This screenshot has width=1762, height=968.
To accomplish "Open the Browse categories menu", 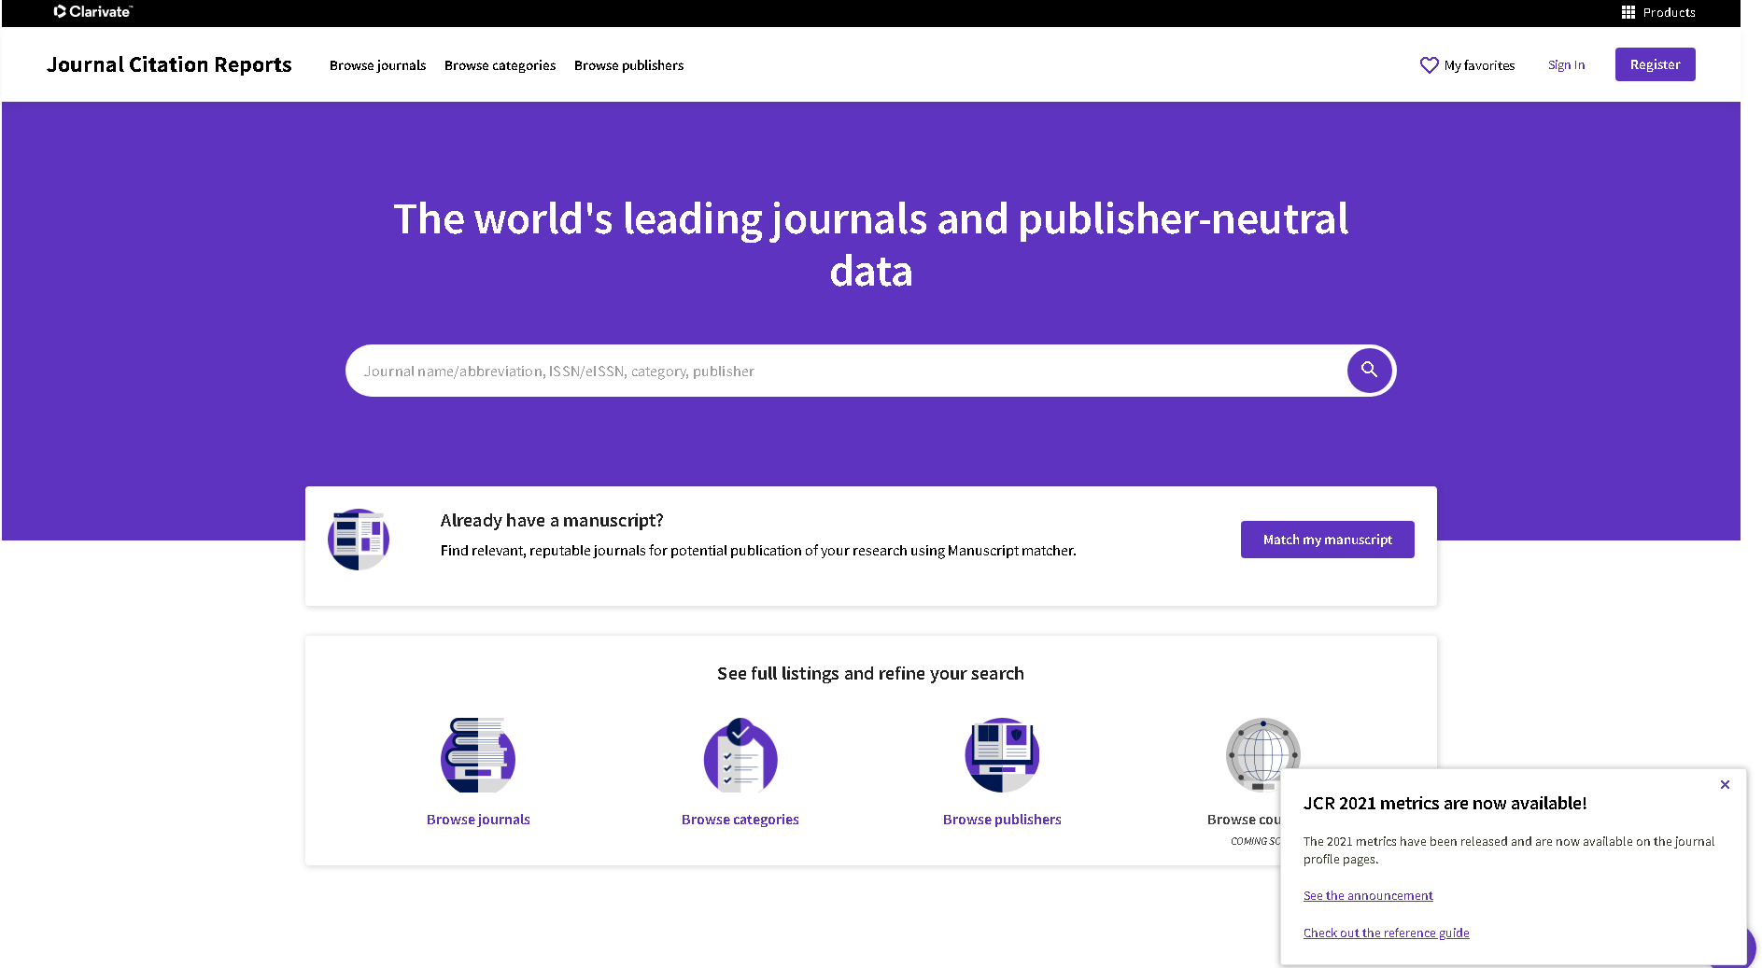I will pyautogui.click(x=500, y=64).
